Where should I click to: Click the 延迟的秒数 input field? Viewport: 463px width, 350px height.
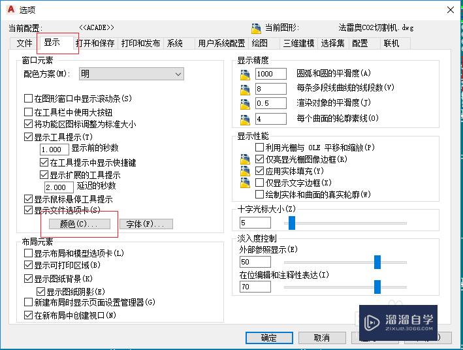(x=59, y=187)
